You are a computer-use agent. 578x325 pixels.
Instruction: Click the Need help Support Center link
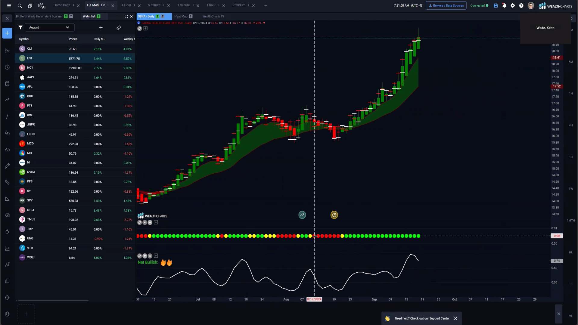(x=422, y=318)
